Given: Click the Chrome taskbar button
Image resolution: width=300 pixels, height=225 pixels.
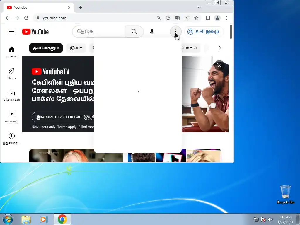Looking at the screenshot, I should tap(62, 219).
